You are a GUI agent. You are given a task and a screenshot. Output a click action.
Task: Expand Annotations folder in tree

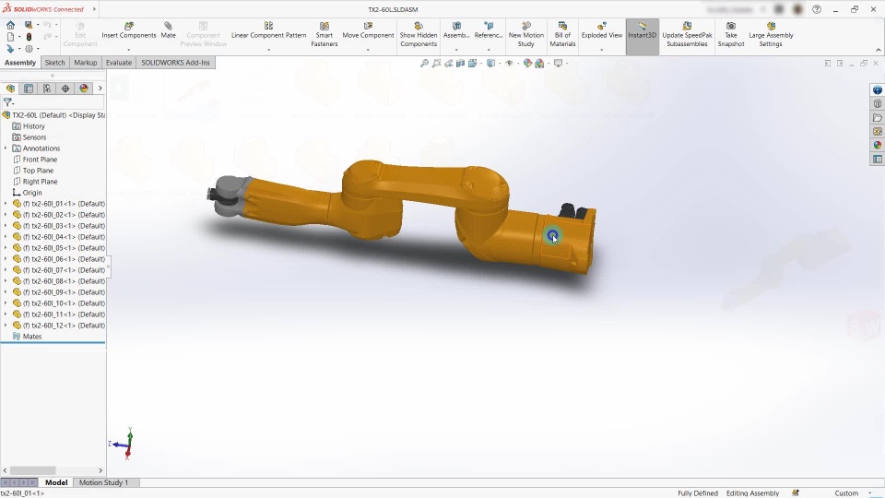[x=6, y=148]
